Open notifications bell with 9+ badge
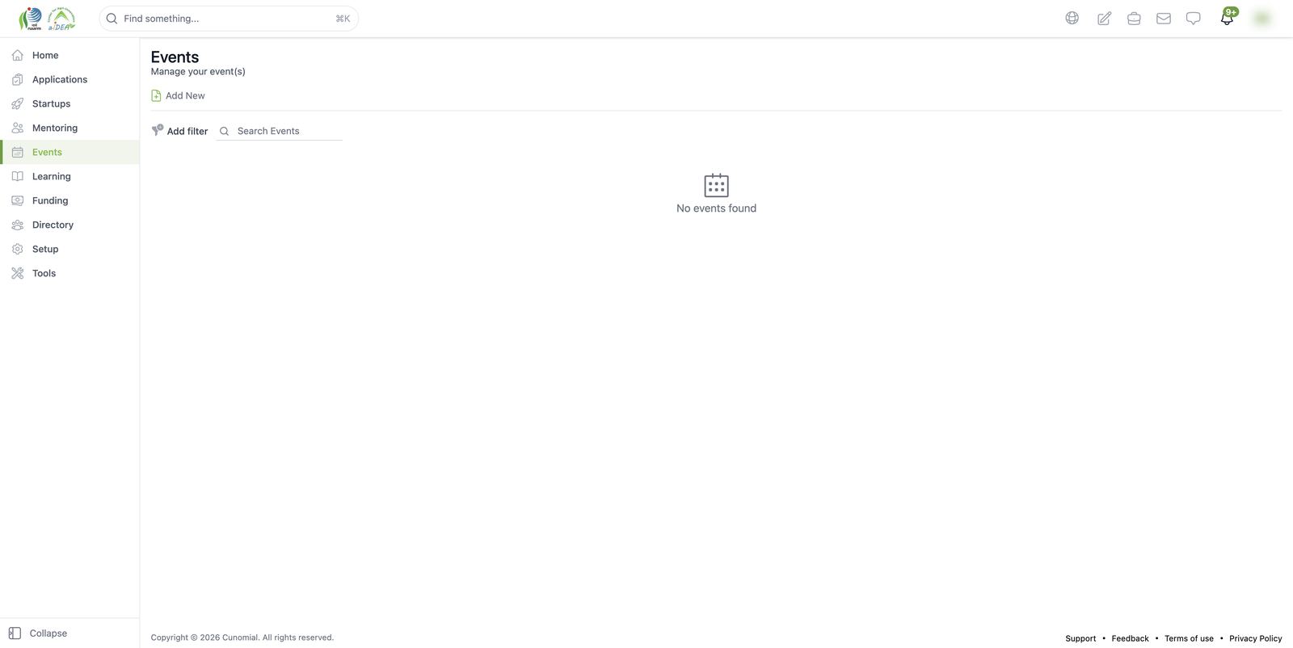 pyautogui.click(x=1228, y=17)
